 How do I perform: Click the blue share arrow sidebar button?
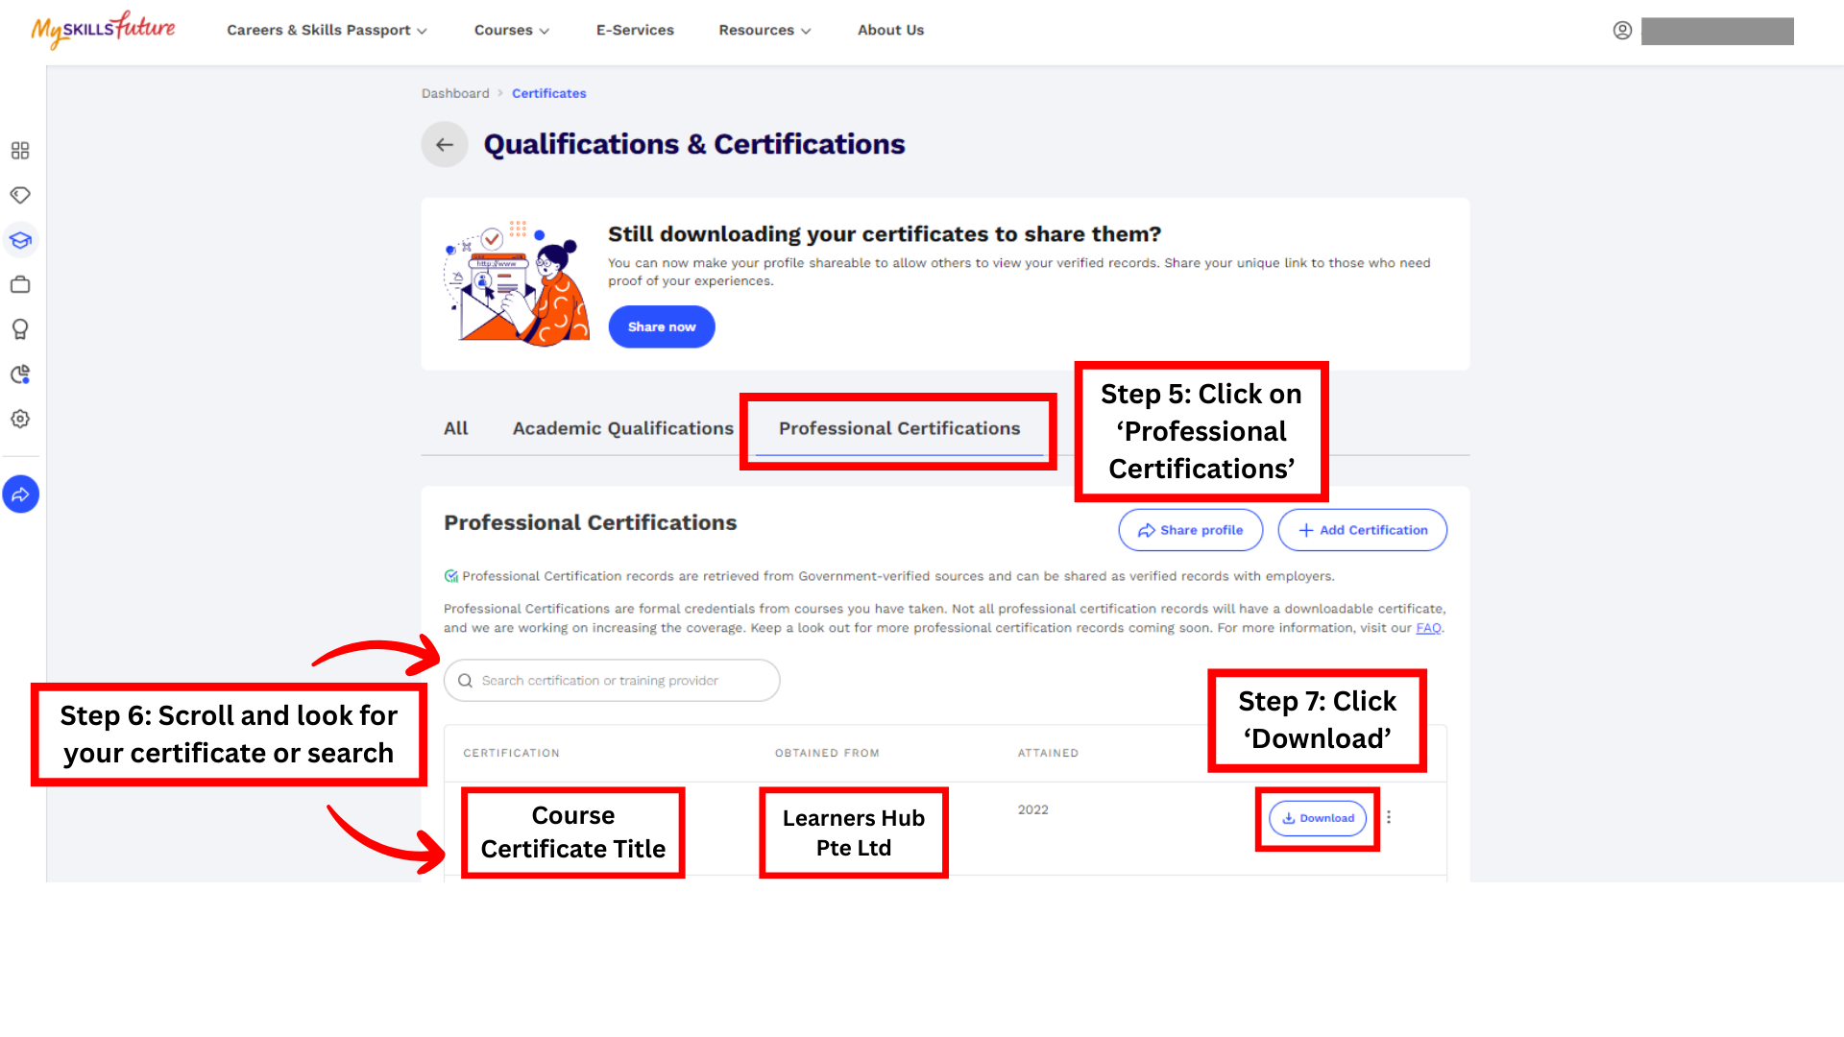click(20, 494)
